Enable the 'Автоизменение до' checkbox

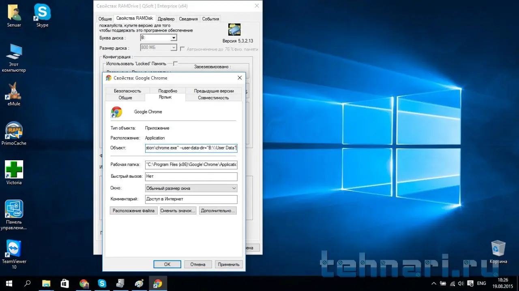182,49
